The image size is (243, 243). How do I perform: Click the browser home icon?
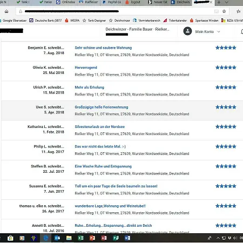tap(6, 11)
